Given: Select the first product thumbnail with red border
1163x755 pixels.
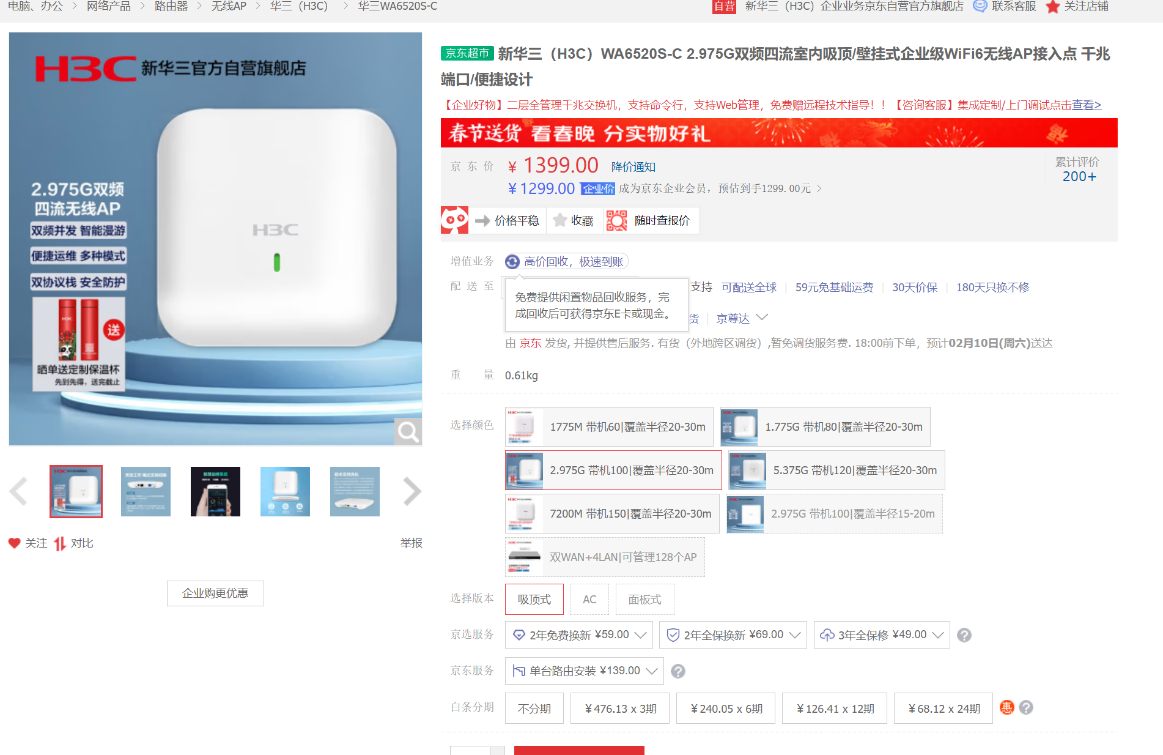Looking at the screenshot, I should click(x=76, y=491).
